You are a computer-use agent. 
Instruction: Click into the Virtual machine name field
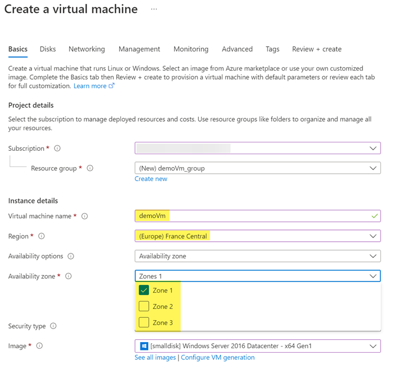tap(258, 216)
